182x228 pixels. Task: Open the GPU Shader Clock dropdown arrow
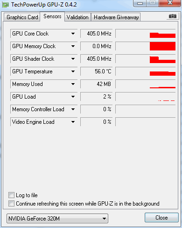click(73, 59)
